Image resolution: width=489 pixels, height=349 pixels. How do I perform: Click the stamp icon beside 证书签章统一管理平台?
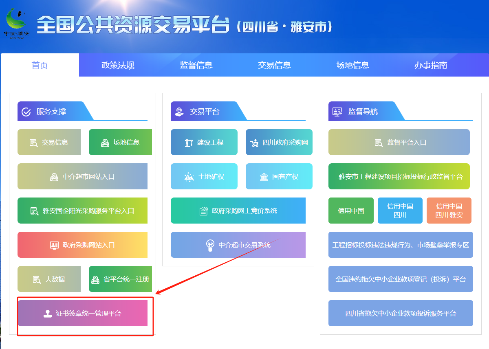48,314
